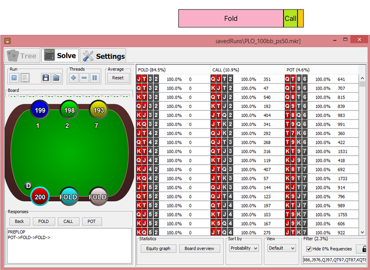Select the K9T7 hand with value 1733
This screenshot has width=370, height=270.
click(321, 178)
